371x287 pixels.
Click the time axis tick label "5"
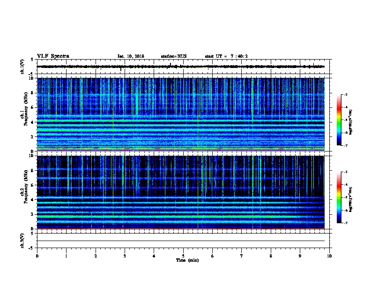(183, 256)
